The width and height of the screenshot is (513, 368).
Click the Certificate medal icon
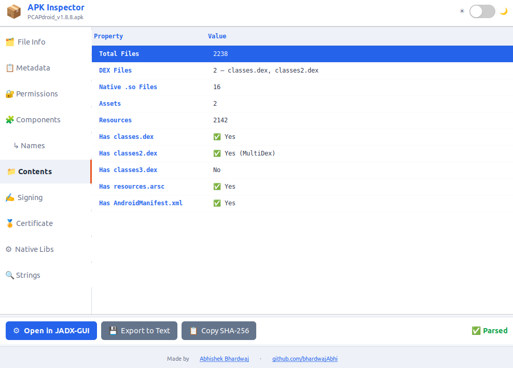(10, 223)
